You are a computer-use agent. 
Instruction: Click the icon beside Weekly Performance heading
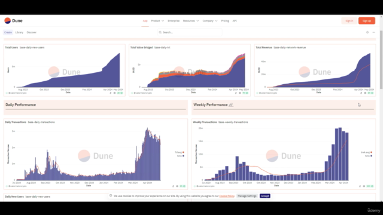click(x=231, y=105)
